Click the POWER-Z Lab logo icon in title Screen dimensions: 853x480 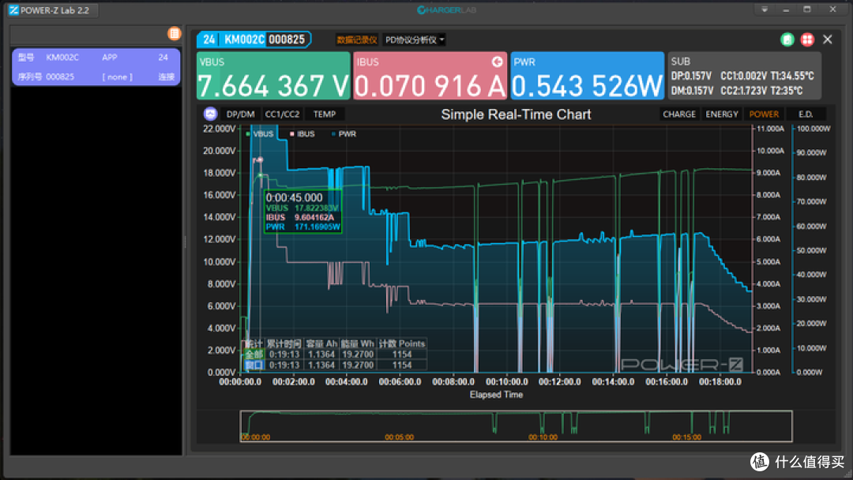click(13, 10)
